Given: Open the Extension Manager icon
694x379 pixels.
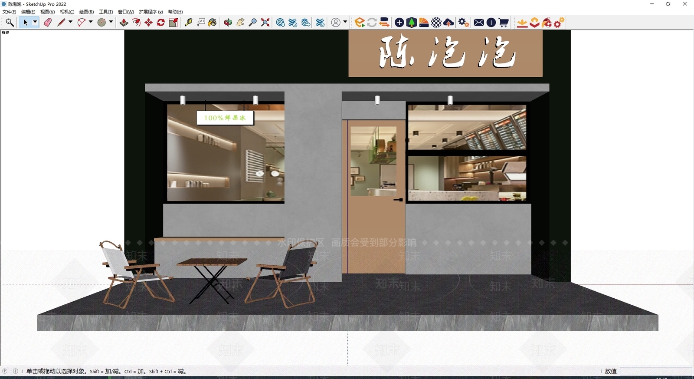Looking at the screenshot, I should [320, 22].
